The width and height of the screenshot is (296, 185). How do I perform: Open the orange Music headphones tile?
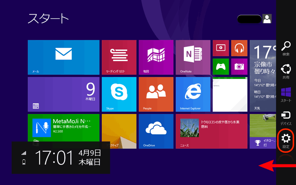[239, 48]
